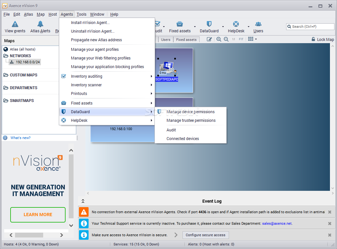Dismiss the agent connection warning
Image resolution: width=337 pixels, height=249 pixels.
click(329, 212)
